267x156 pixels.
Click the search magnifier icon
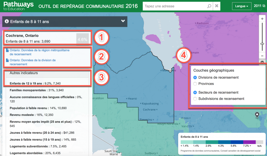click(209, 6)
